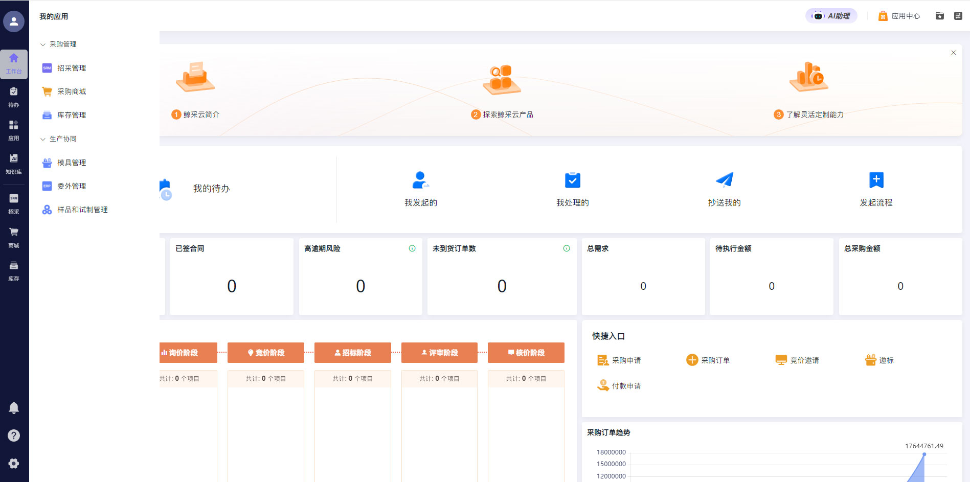Close the onboarding banner
The width and height of the screenshot is (970, 482).
[953, 53]
